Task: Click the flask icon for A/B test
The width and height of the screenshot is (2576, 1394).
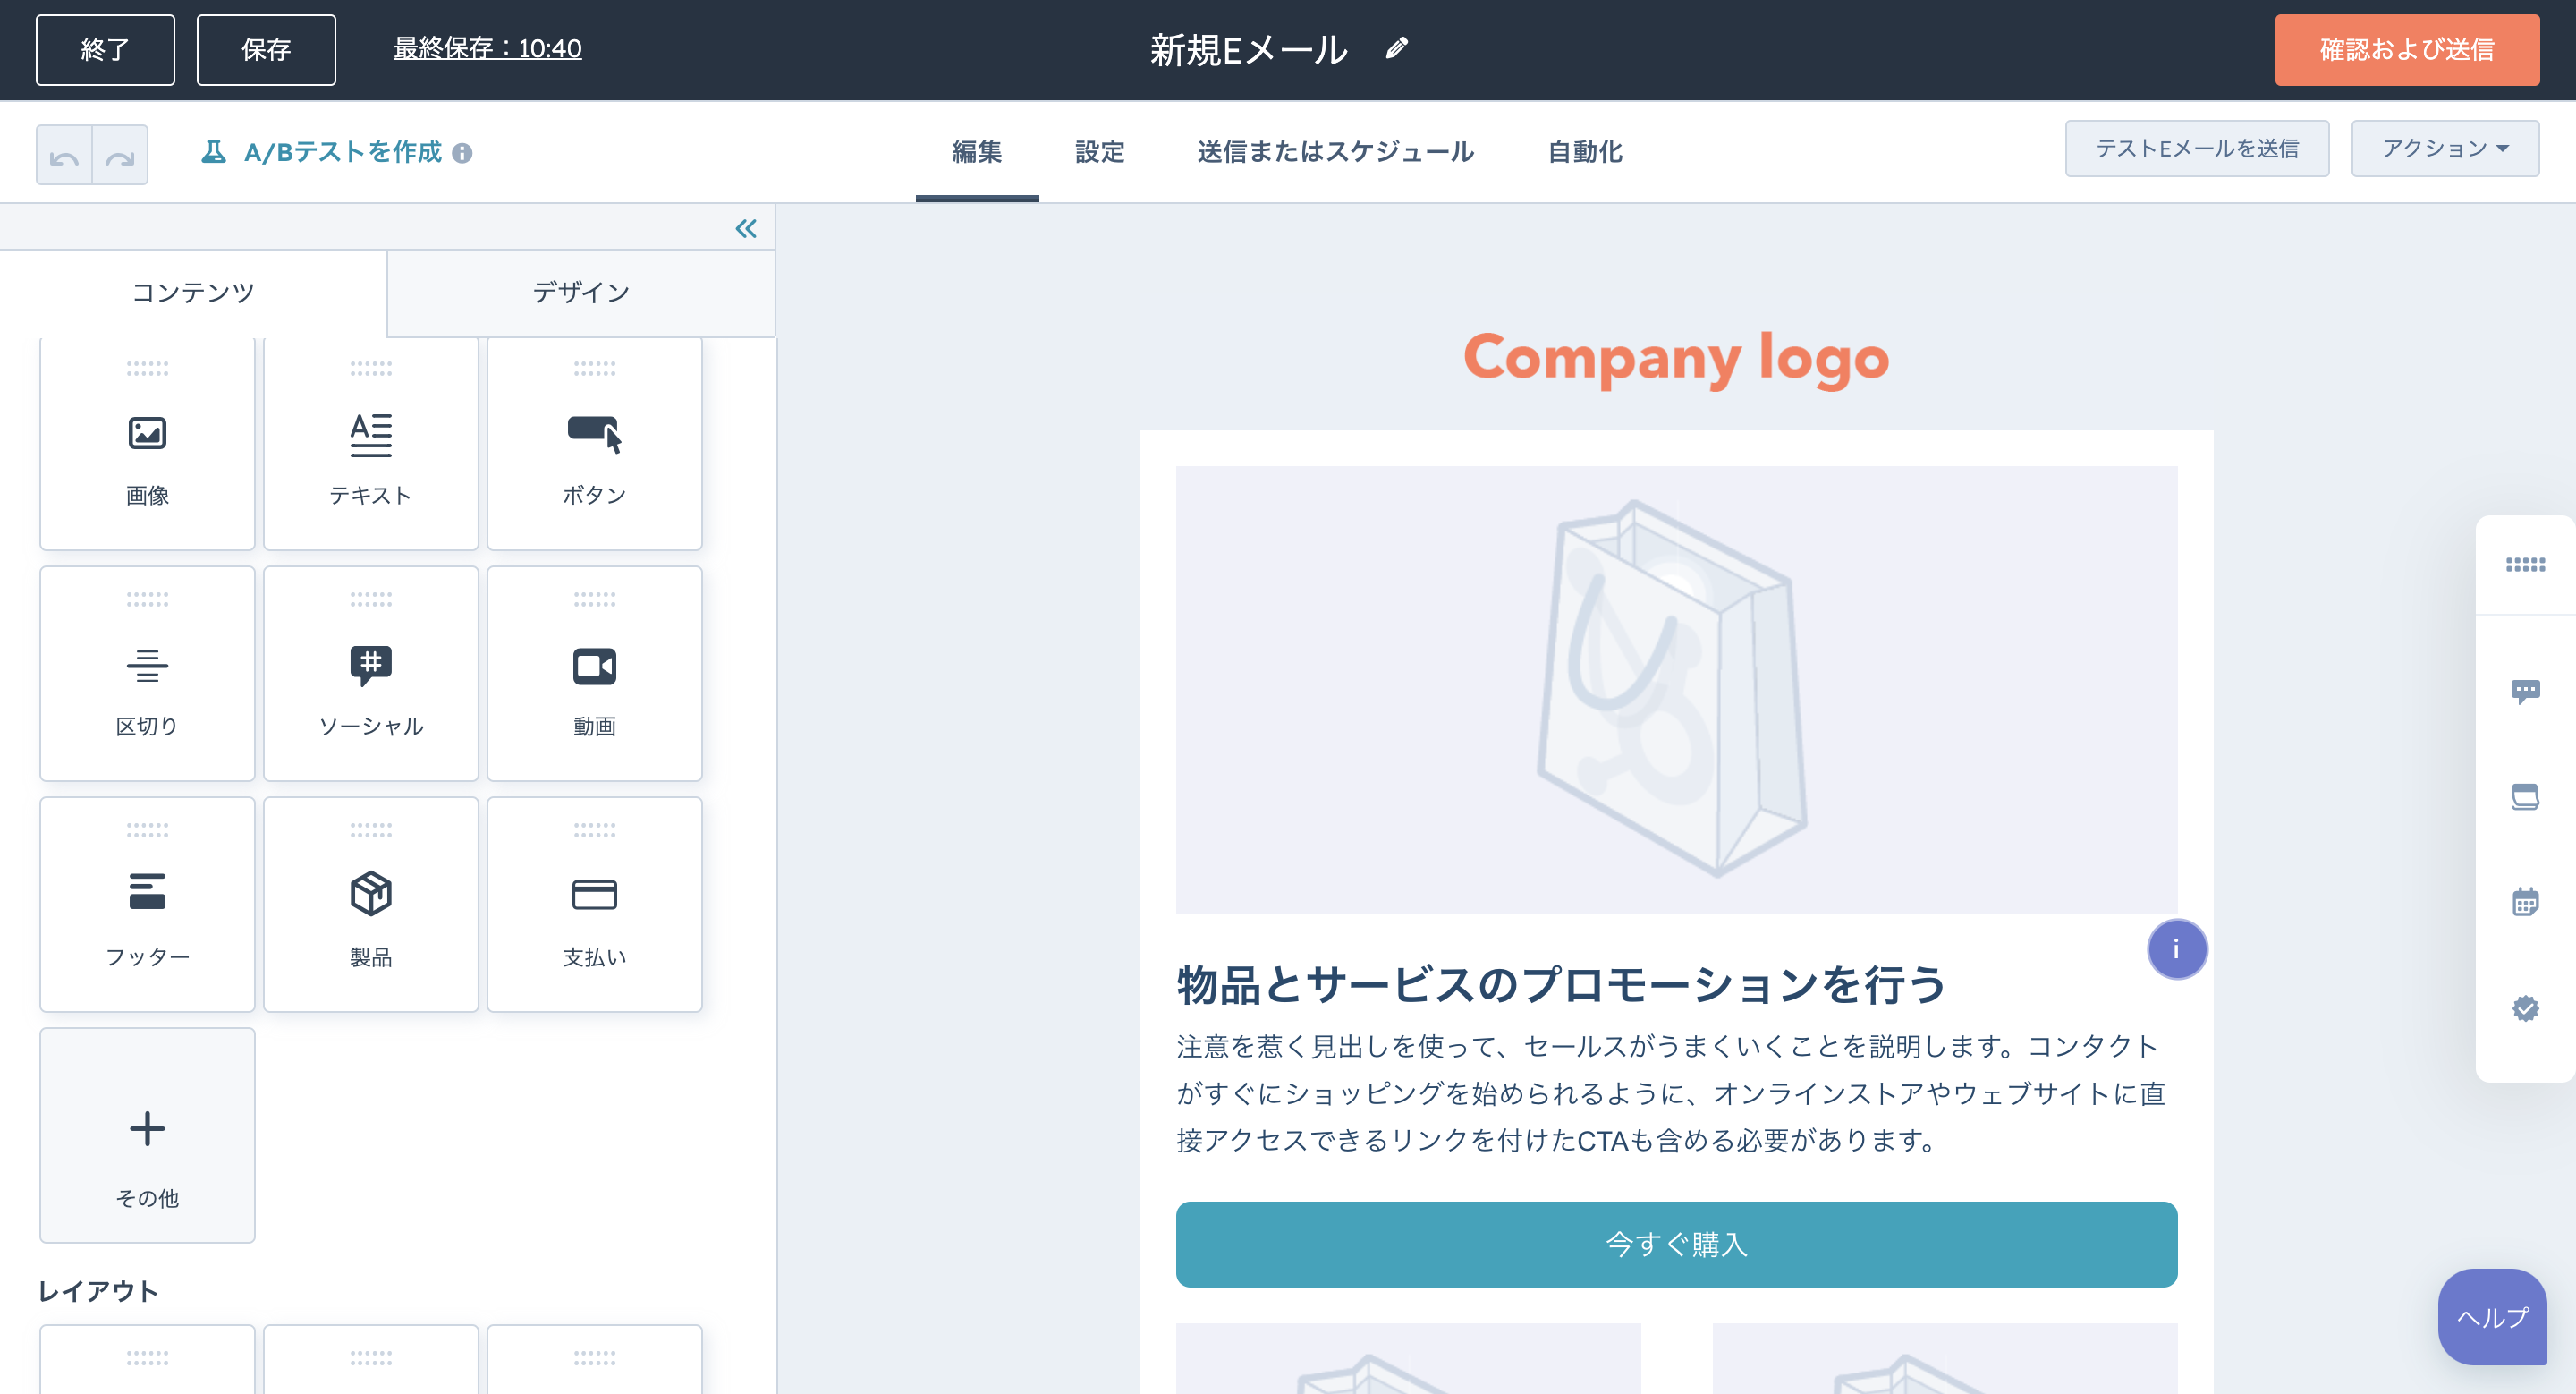Action: click(x=213, y=152)
